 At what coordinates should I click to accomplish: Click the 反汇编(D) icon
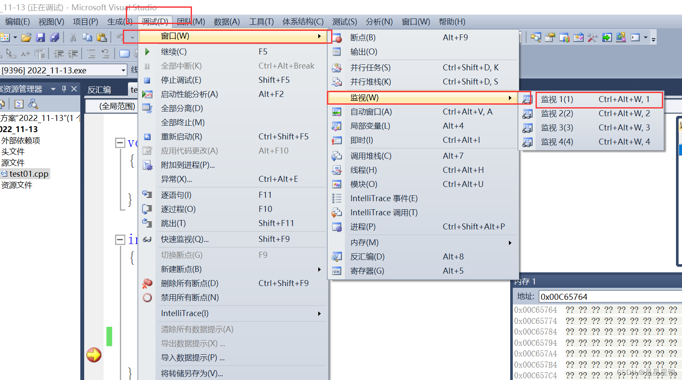337,257
